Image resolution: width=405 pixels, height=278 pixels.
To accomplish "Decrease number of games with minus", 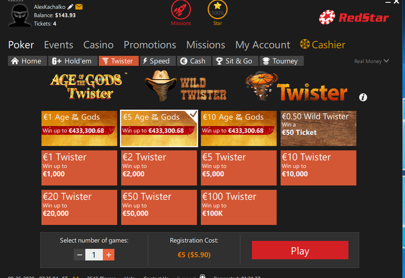I will (x=80, y=255).
